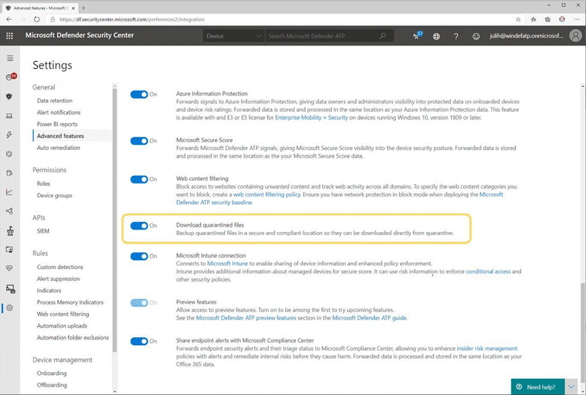
Task: Open Automation uploads settings
Action: 62,326
